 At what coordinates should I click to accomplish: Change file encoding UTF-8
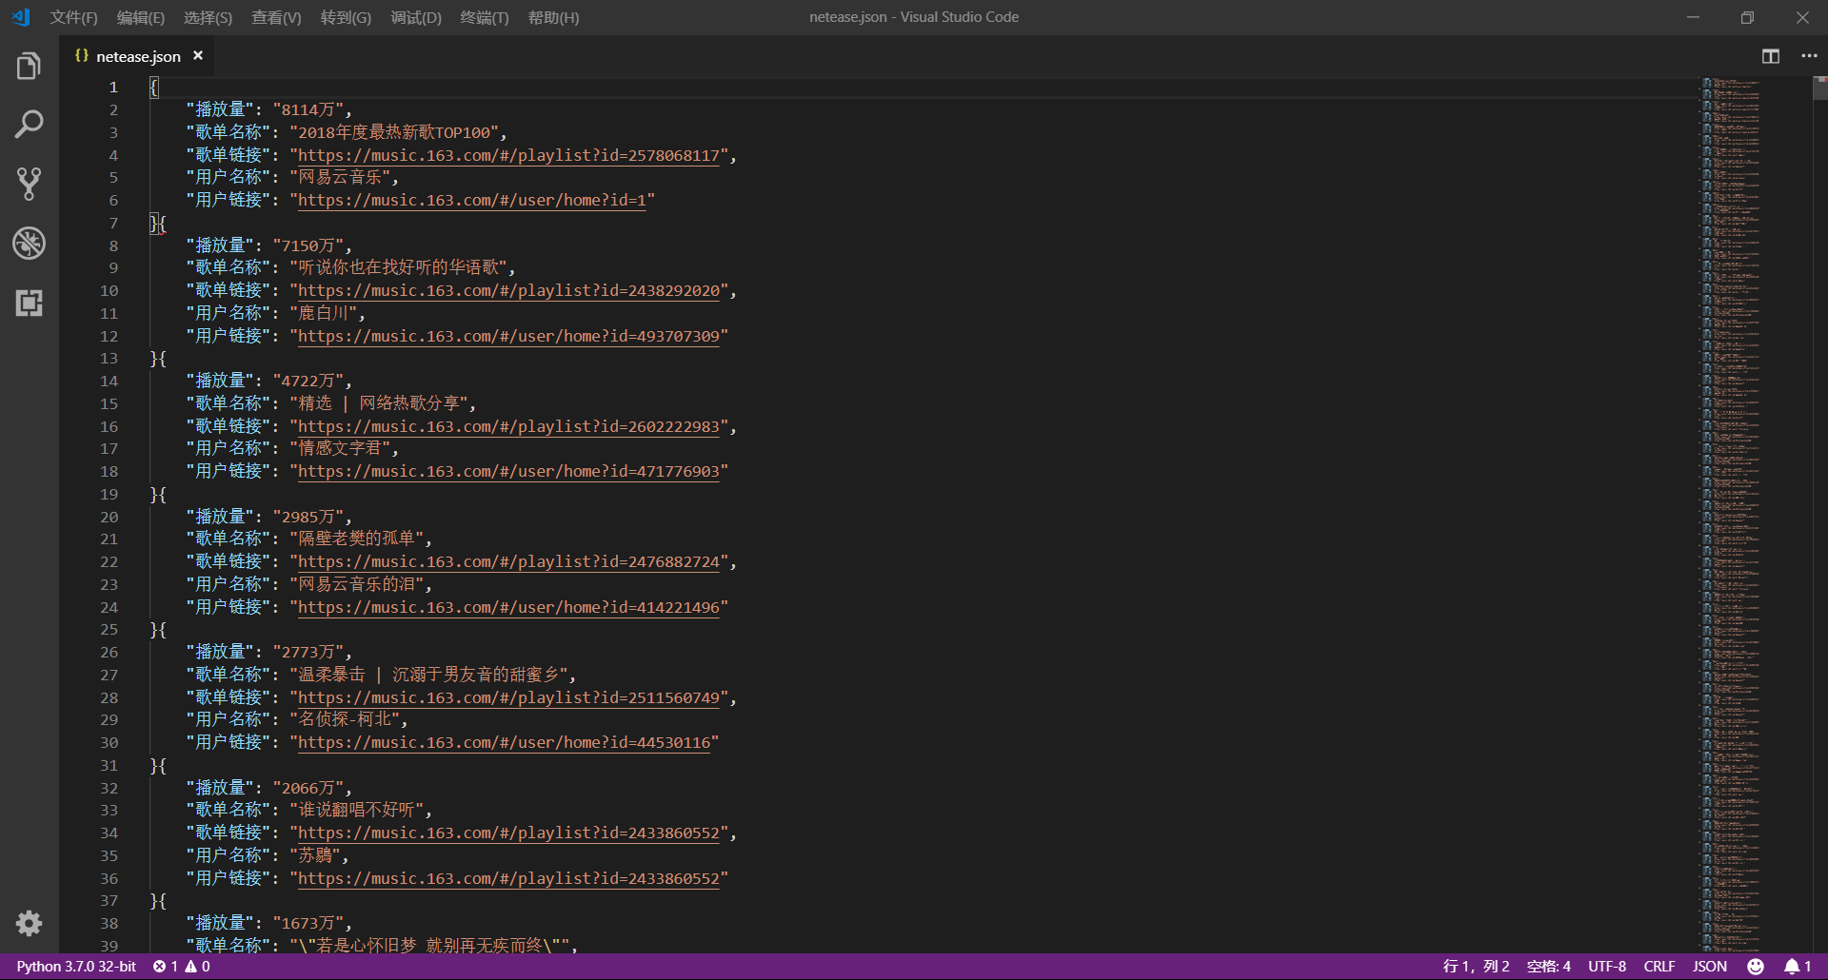[x=1606, y=966]
